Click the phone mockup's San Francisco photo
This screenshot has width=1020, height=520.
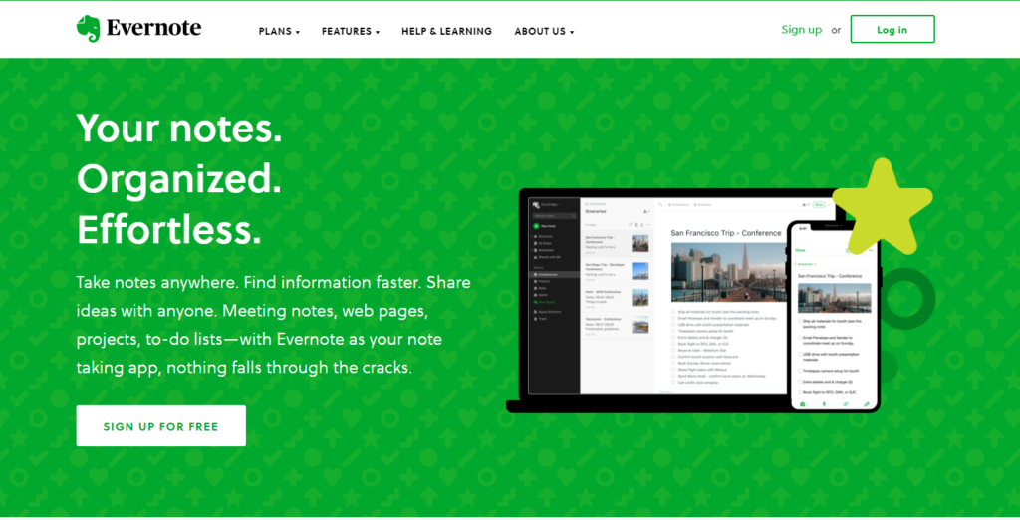834,298
